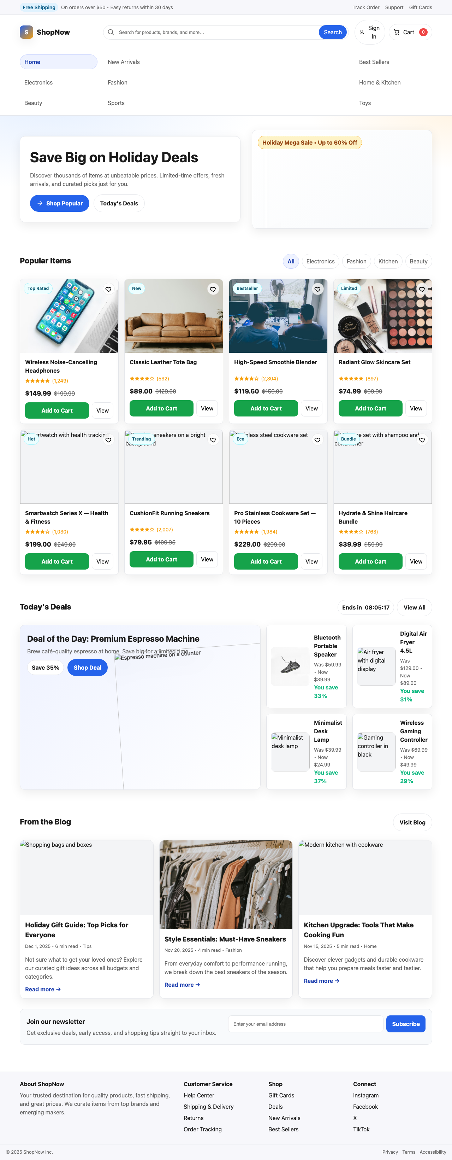Screen dimensions: 452x1160
Task: Click the user icon in Sign In
Action: click(362, 33)
